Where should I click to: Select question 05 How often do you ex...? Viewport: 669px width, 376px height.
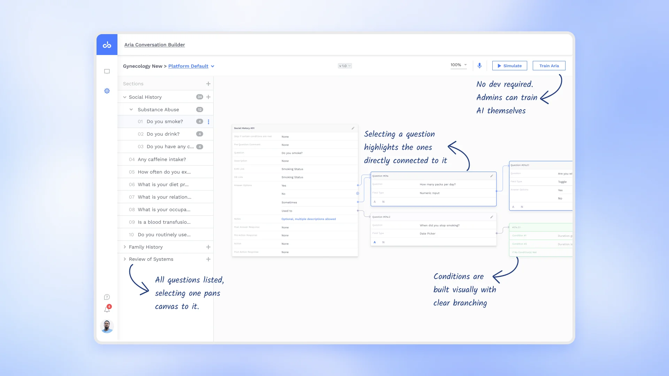(x=166, y=172)
